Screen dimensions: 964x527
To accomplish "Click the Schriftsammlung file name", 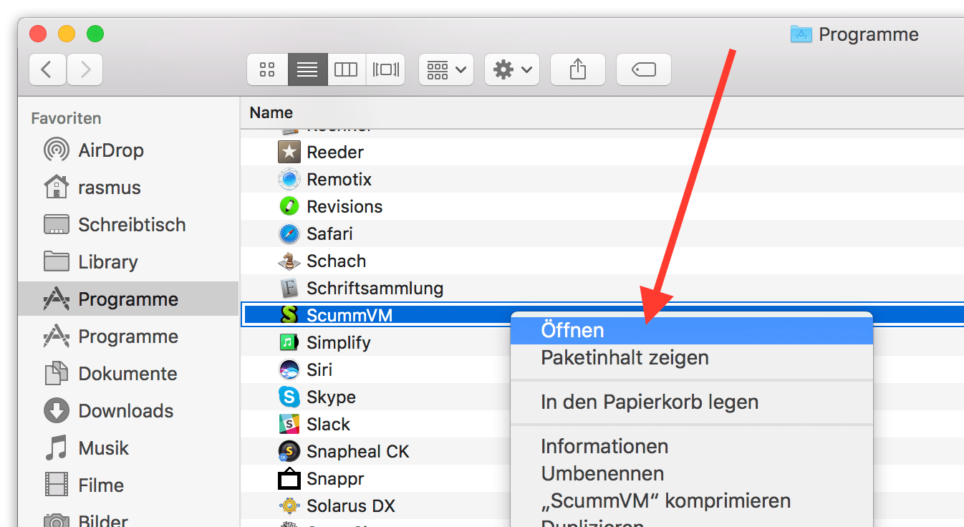I will click(375, 288).
